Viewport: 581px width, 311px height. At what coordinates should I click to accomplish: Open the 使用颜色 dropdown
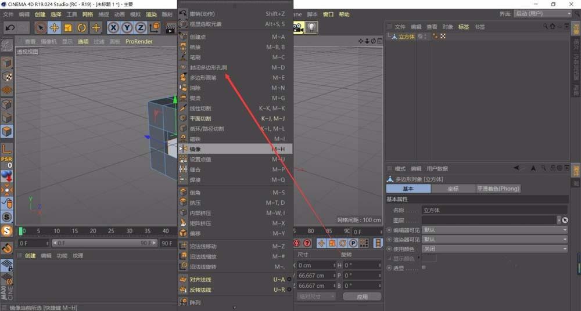tap(494, 249)
